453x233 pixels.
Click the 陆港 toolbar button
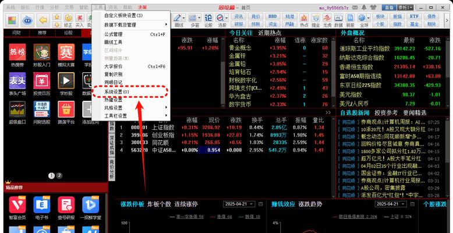[289, 16]
